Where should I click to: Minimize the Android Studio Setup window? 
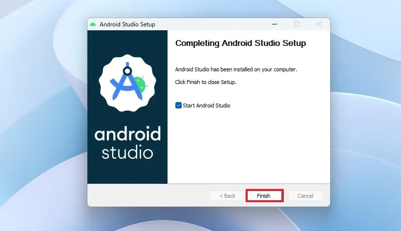274,24
